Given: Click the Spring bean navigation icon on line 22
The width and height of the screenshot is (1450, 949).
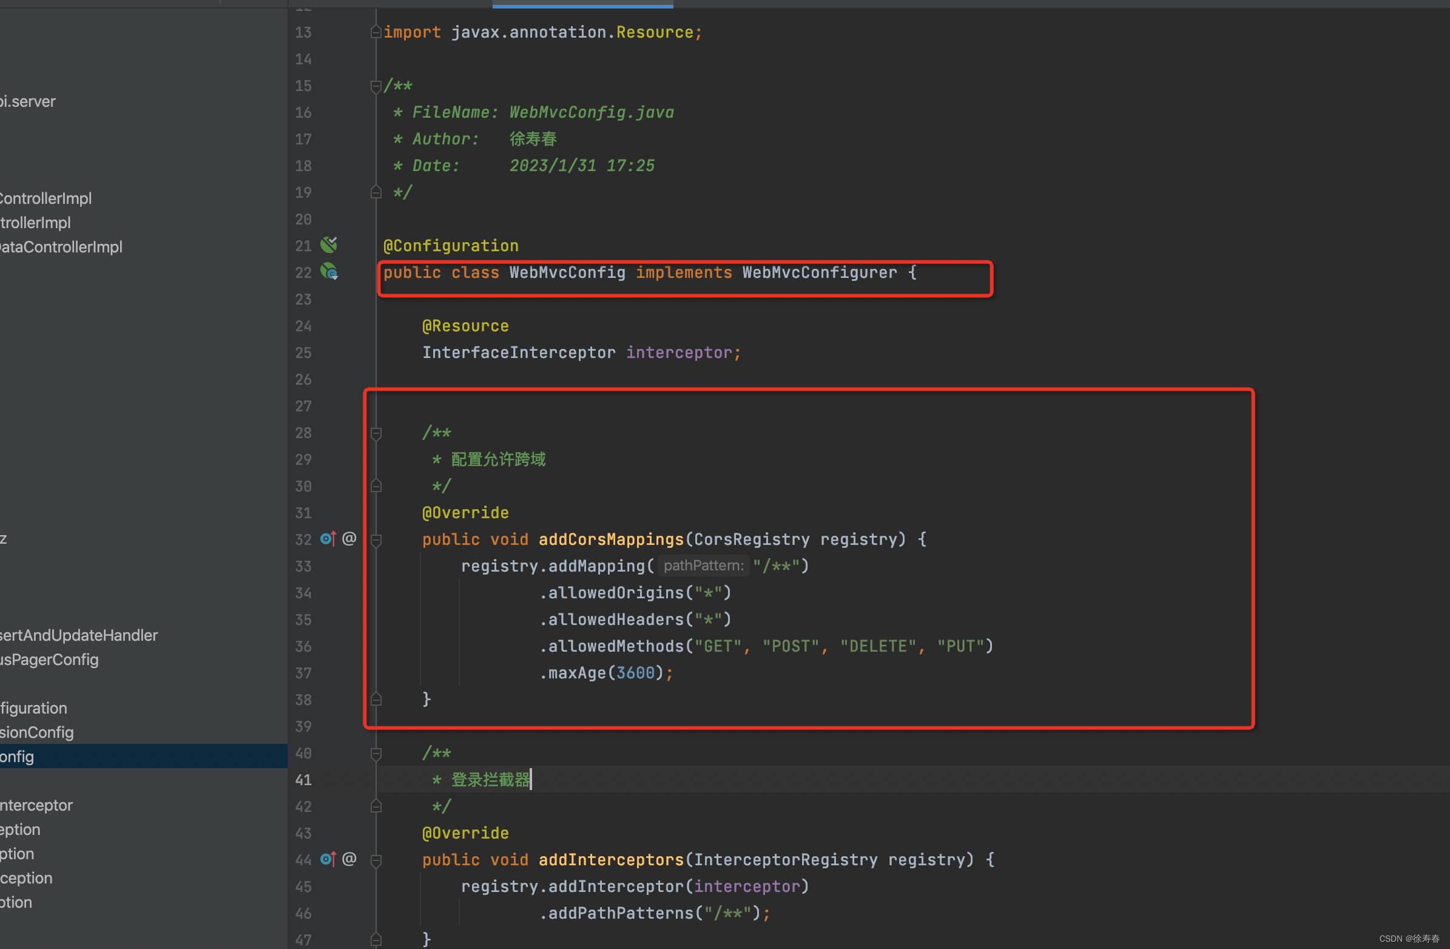Looking at the screenshot, I should point(329,271).
